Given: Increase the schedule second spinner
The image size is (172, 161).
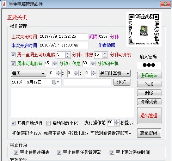Looking at the screenshot, I should coord(94,72).
